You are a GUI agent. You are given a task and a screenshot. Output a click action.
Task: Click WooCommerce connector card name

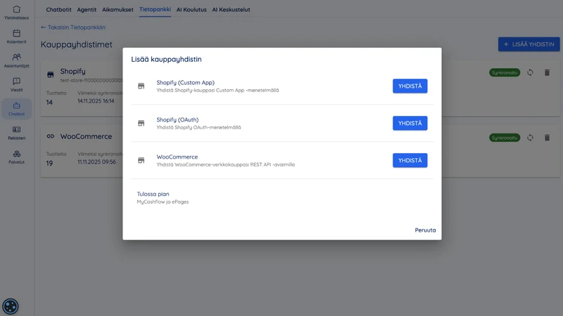point(86,136)
